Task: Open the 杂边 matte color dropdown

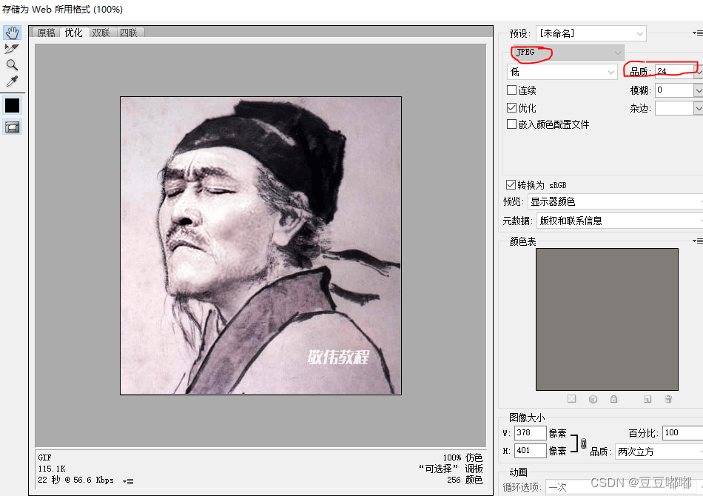Action: pos(679,108)
